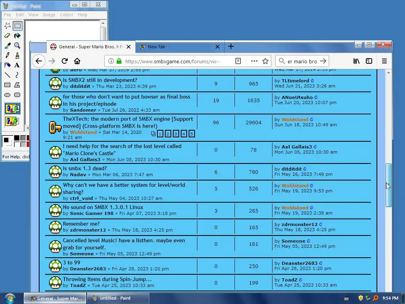Pick the Text tool in Paint

17,65
